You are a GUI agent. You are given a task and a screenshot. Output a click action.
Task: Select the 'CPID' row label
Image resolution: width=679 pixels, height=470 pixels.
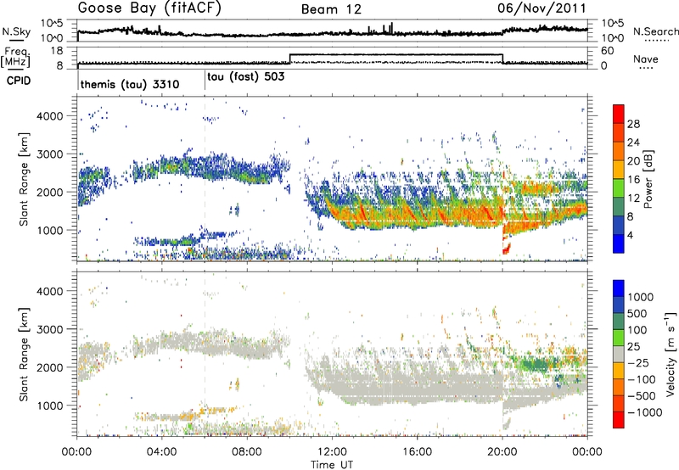[x=19, y=81]
